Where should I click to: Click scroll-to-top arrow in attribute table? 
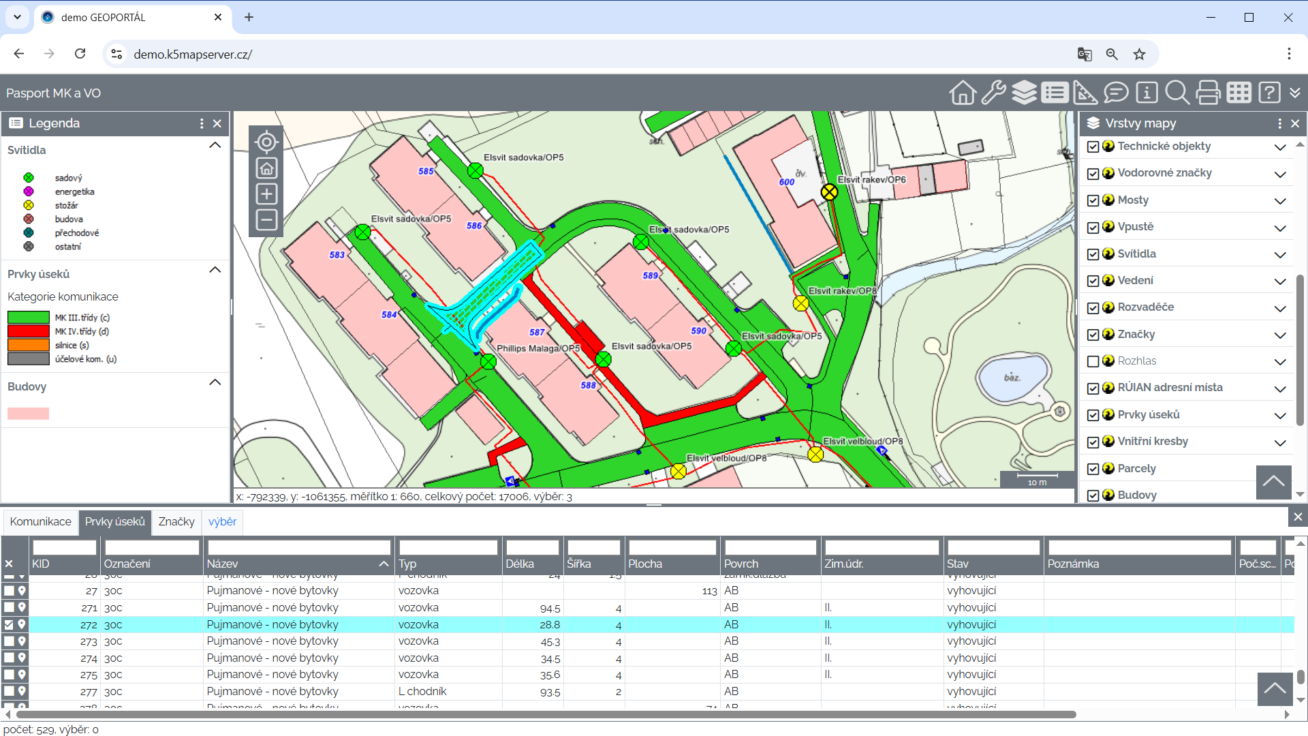tap(1275, 689)
